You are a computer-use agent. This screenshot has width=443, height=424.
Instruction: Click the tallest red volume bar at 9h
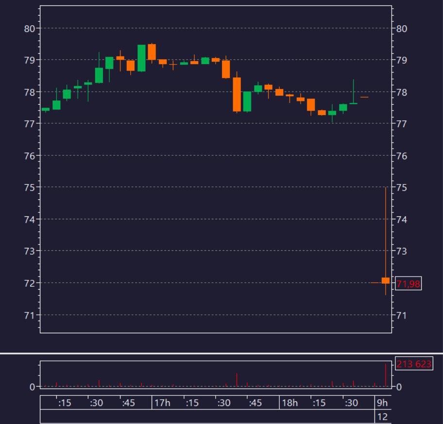point(385,375)
